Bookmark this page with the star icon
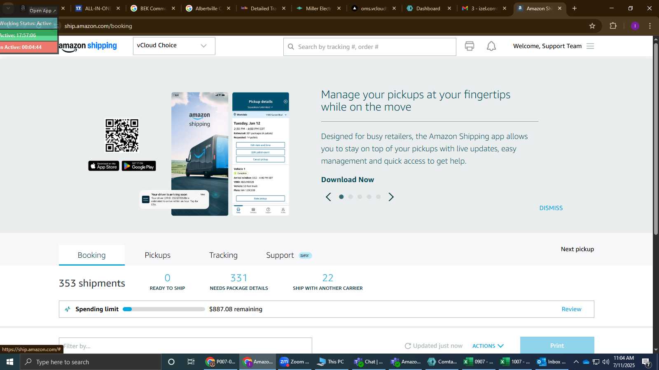 (592, 26)
